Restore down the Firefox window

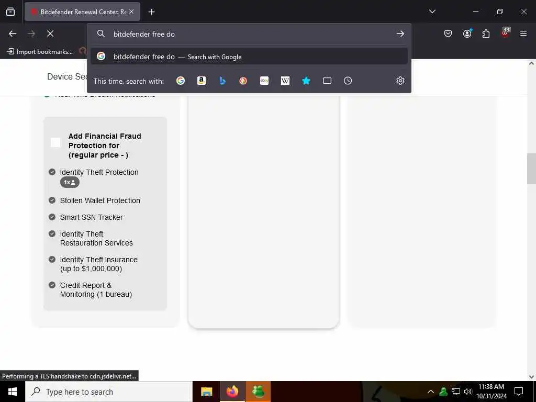[x=499, y=12]
